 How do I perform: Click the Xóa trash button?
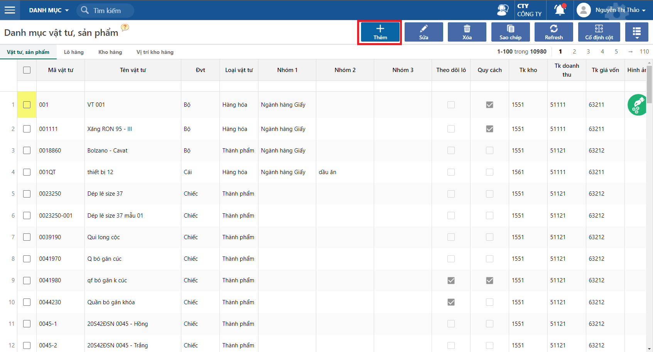point(467,32)
